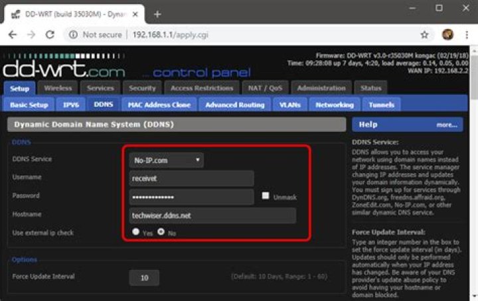
Task: Click the Help more... link
Action: tap(446, 125)
